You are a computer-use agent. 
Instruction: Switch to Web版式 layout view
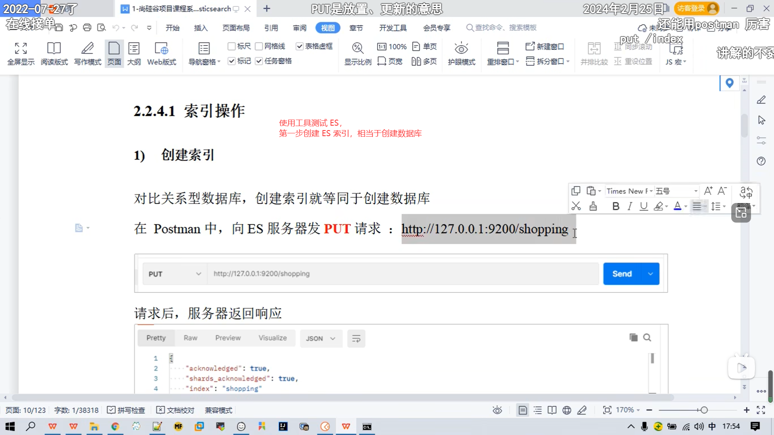click(x=162, y=49)
